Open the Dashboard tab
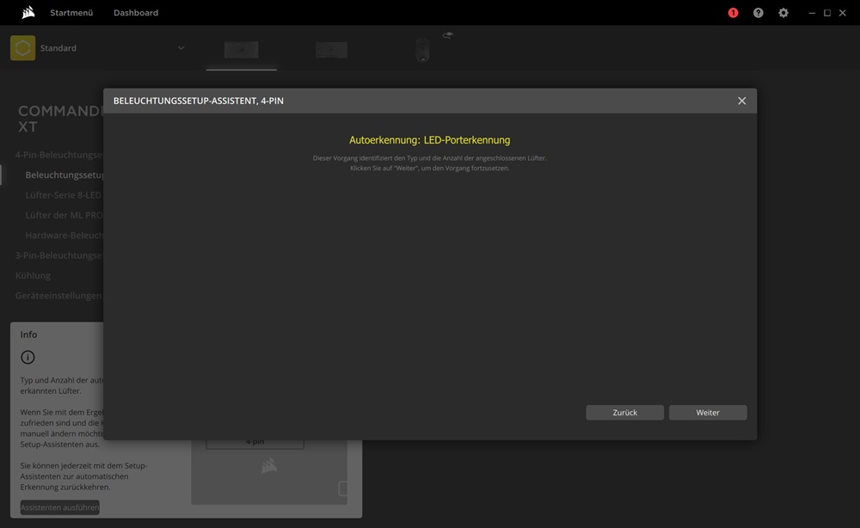This screenshot has height=528, width=860. click(x=136, y=13)
